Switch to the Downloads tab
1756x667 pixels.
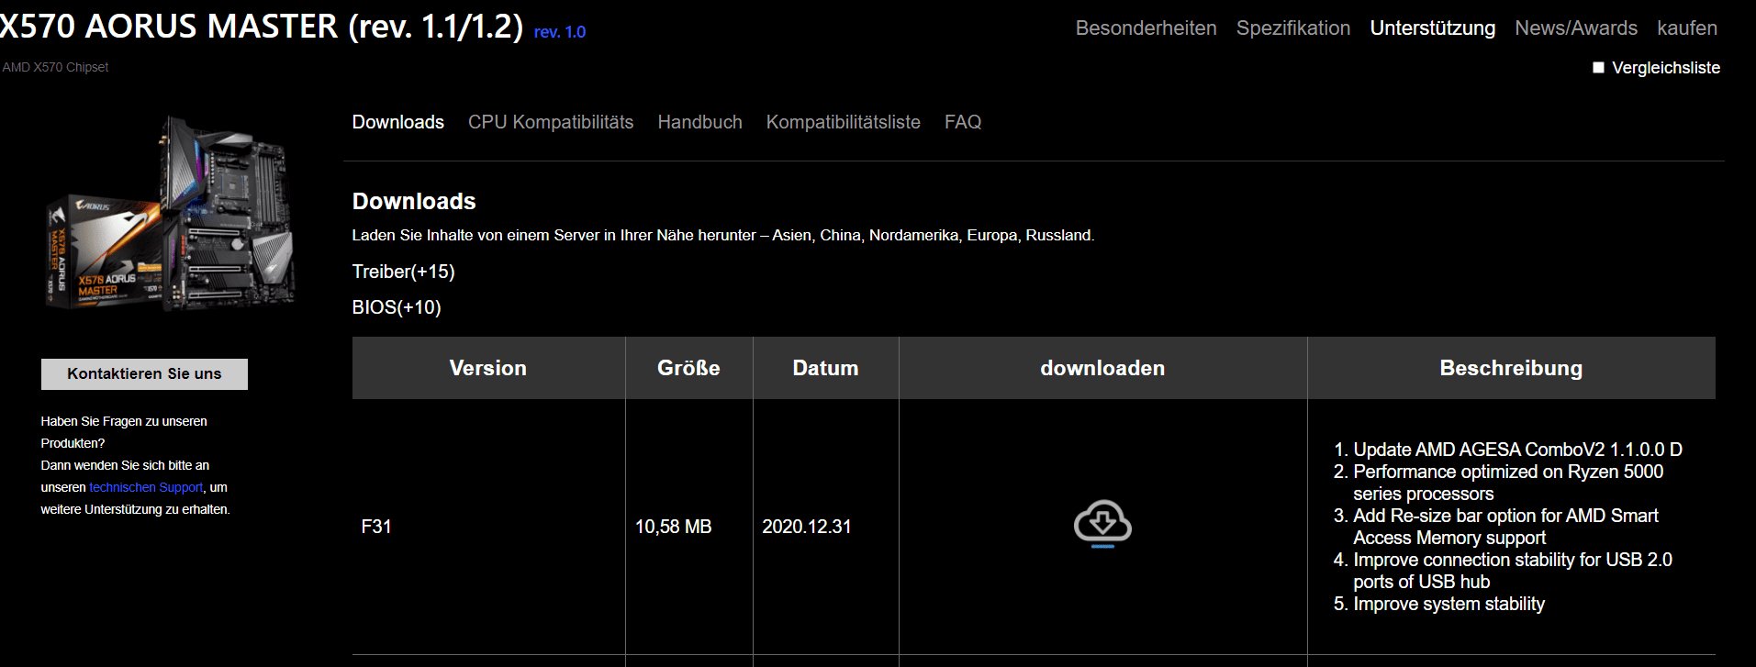point(397,122)
